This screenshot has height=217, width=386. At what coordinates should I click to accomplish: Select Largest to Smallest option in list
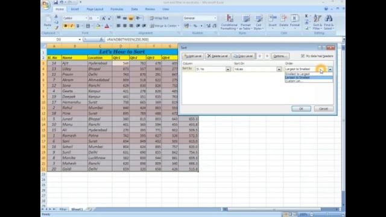(x=309, y=78)
